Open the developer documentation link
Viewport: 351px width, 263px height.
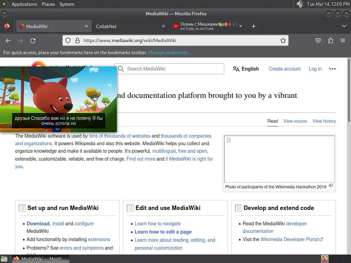point(275,227)
